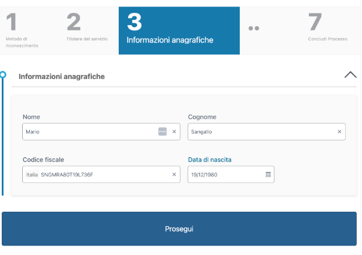
Task: Click the Informazioni anagrafiche section heading
Action: [61, 76]
